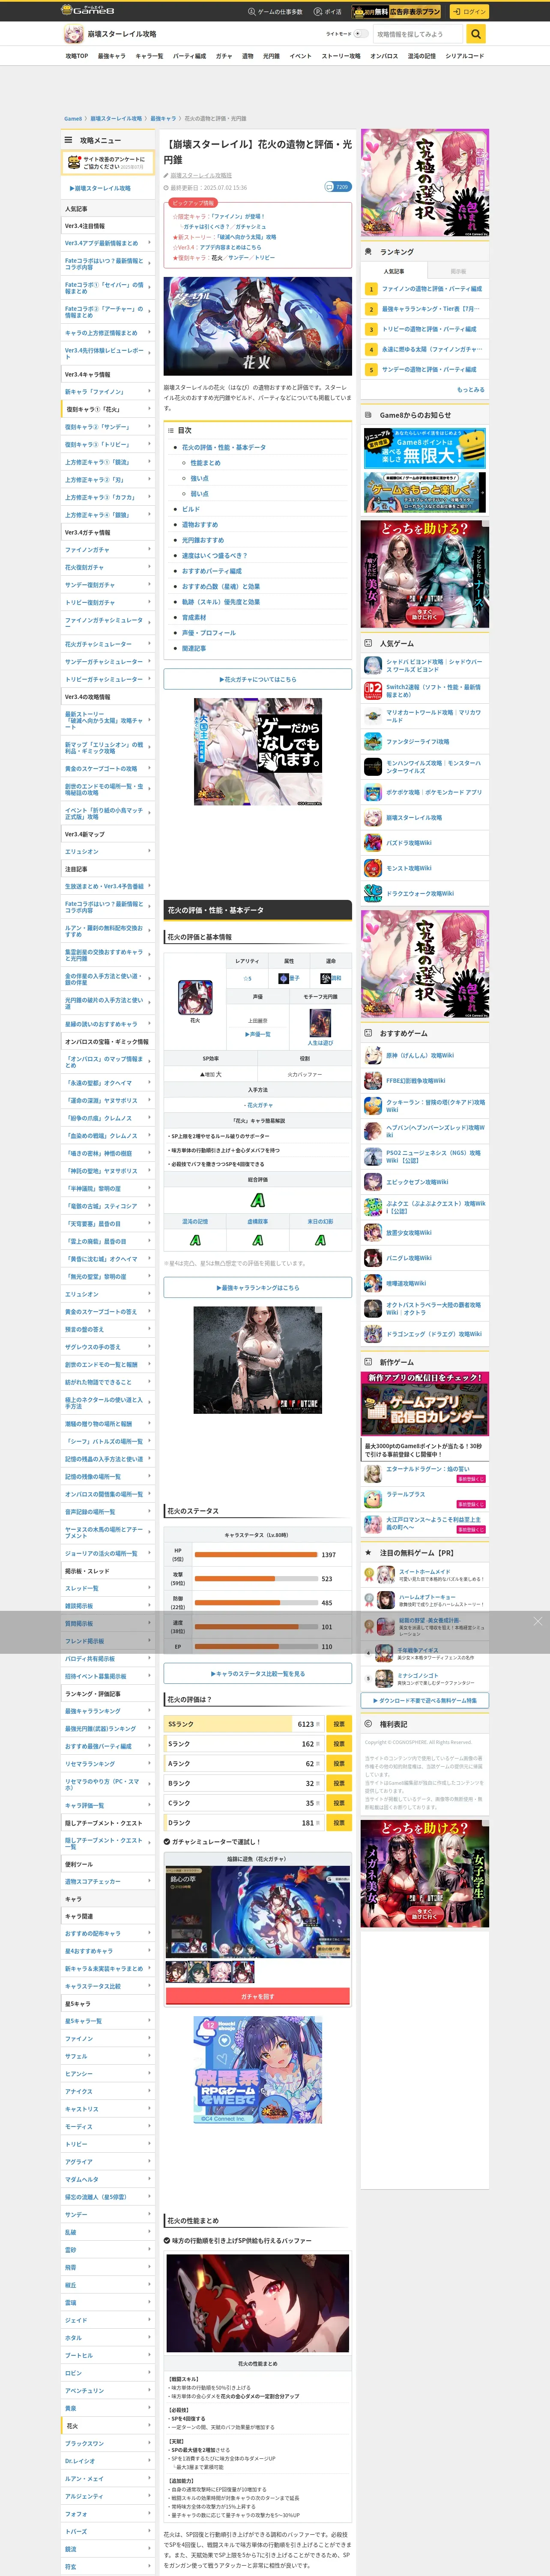Open the ガチャ navigation tab
The width and height of the screenshot is (550, 2576).
click(x=224, y=56)
